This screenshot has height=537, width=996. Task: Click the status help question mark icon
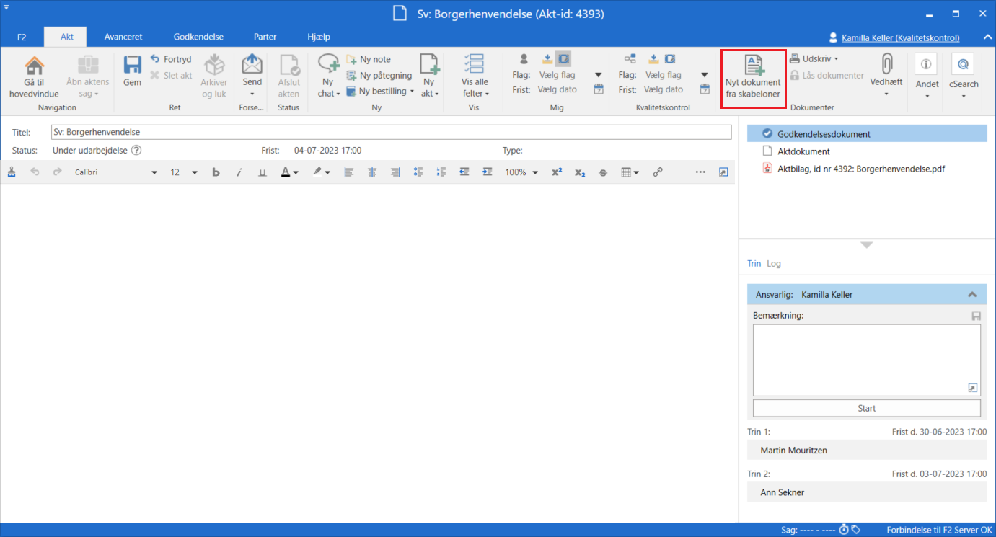(136, 151)
